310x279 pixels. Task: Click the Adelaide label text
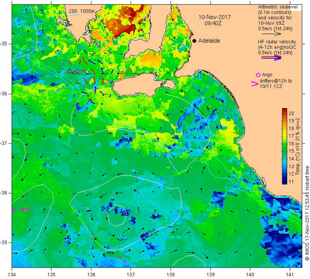tap(209, 41)
